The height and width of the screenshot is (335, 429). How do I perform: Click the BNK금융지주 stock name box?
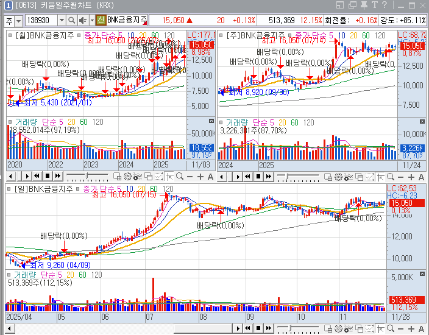point(127,20)
